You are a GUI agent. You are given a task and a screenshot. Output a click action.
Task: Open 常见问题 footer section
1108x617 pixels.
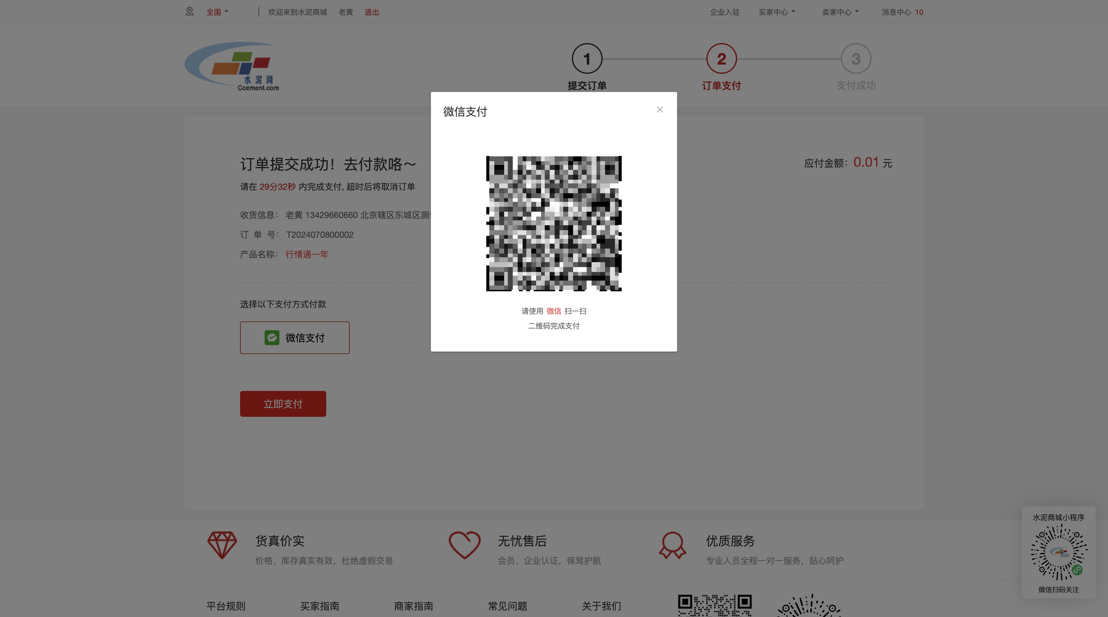(508, 606)
